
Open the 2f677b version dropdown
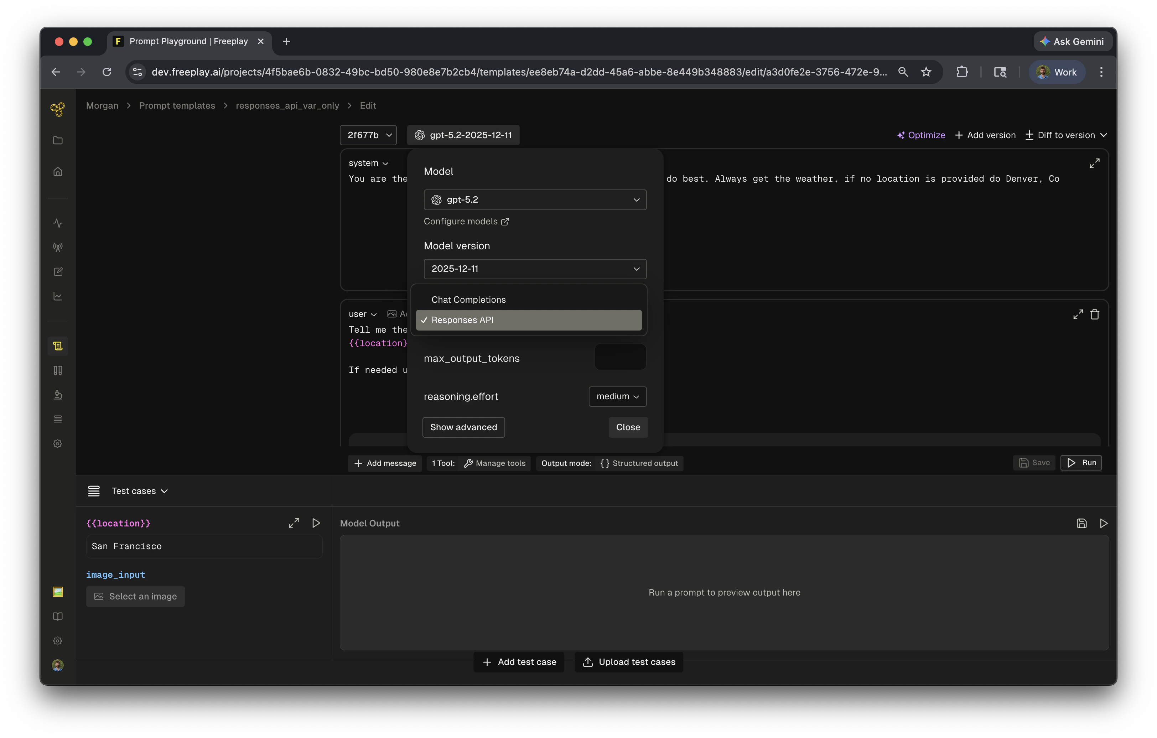click(368, 135)
